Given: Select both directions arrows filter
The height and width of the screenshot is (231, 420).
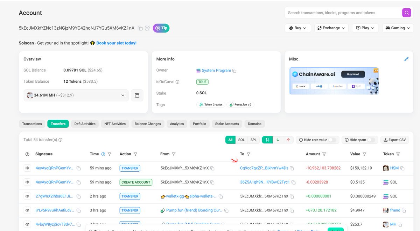Looking at the screenshot, I should [267, 140].
